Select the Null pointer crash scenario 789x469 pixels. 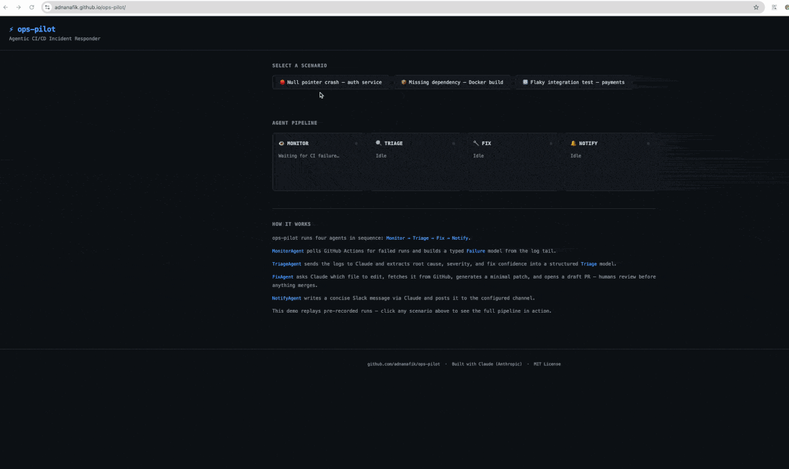click(331, 82)
